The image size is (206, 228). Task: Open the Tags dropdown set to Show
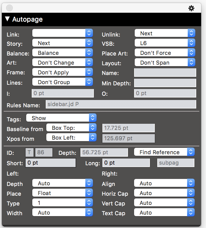point(61,118)
